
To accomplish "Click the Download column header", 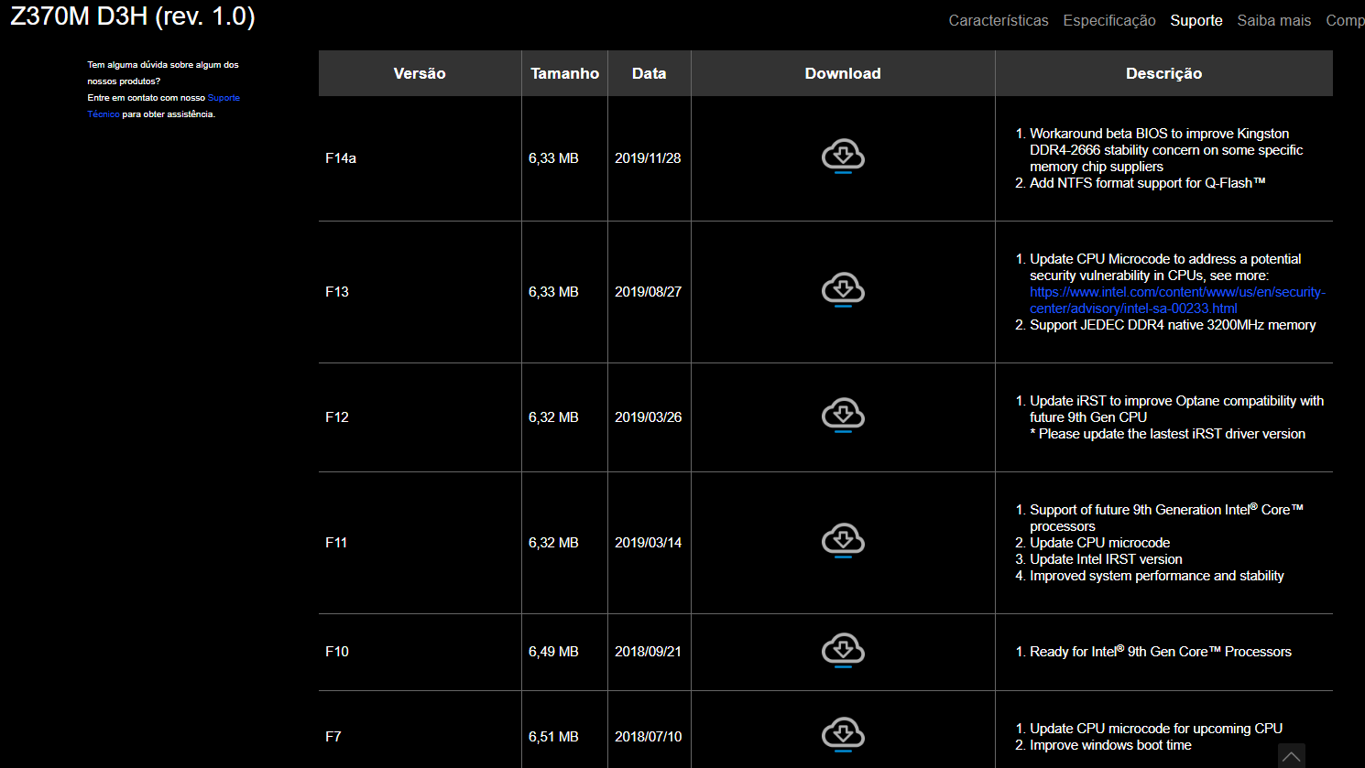I will point(843,73).
